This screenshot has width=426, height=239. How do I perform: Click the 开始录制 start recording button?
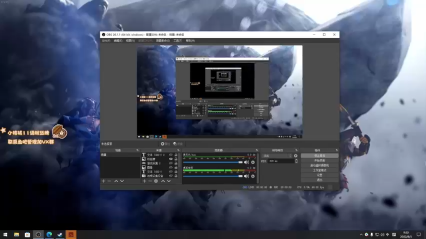319,161
